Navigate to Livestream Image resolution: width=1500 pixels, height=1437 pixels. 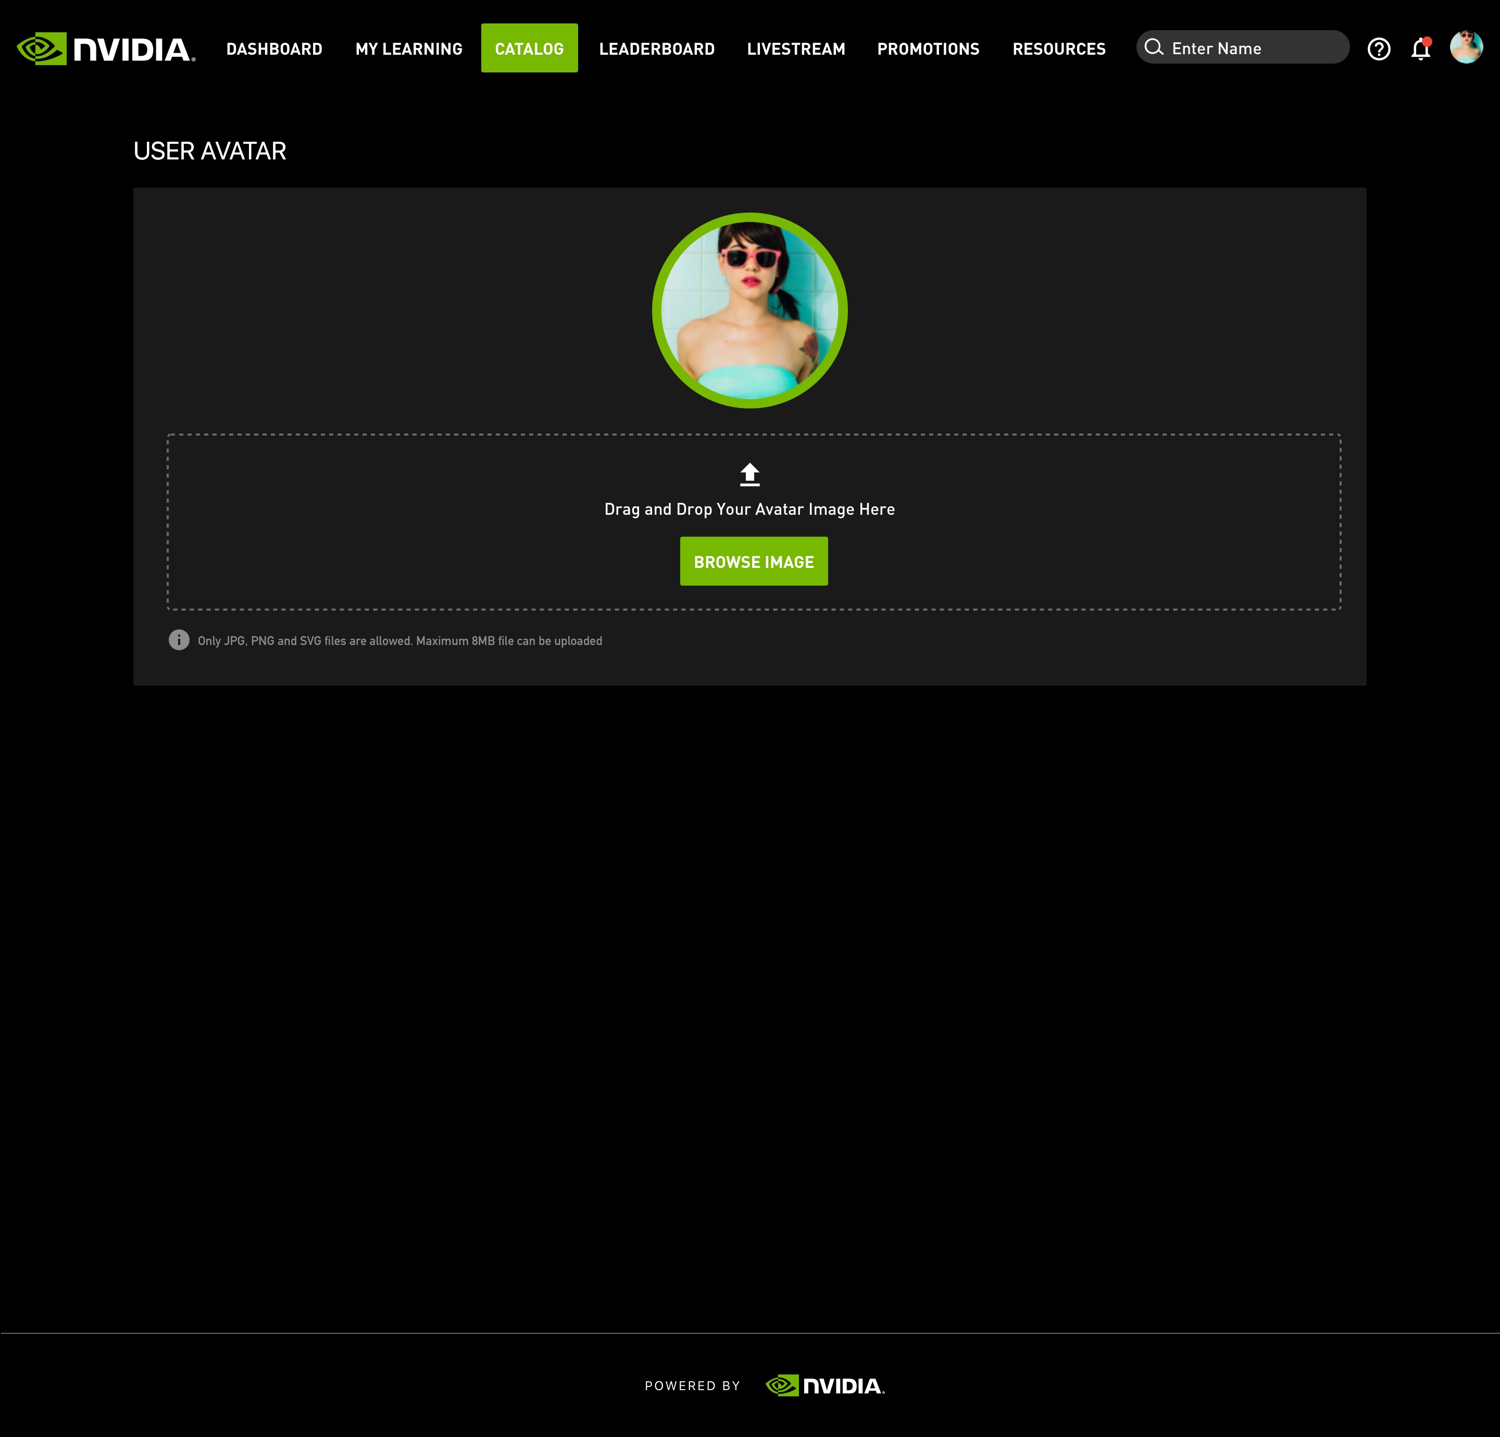(x=796, y=49)
